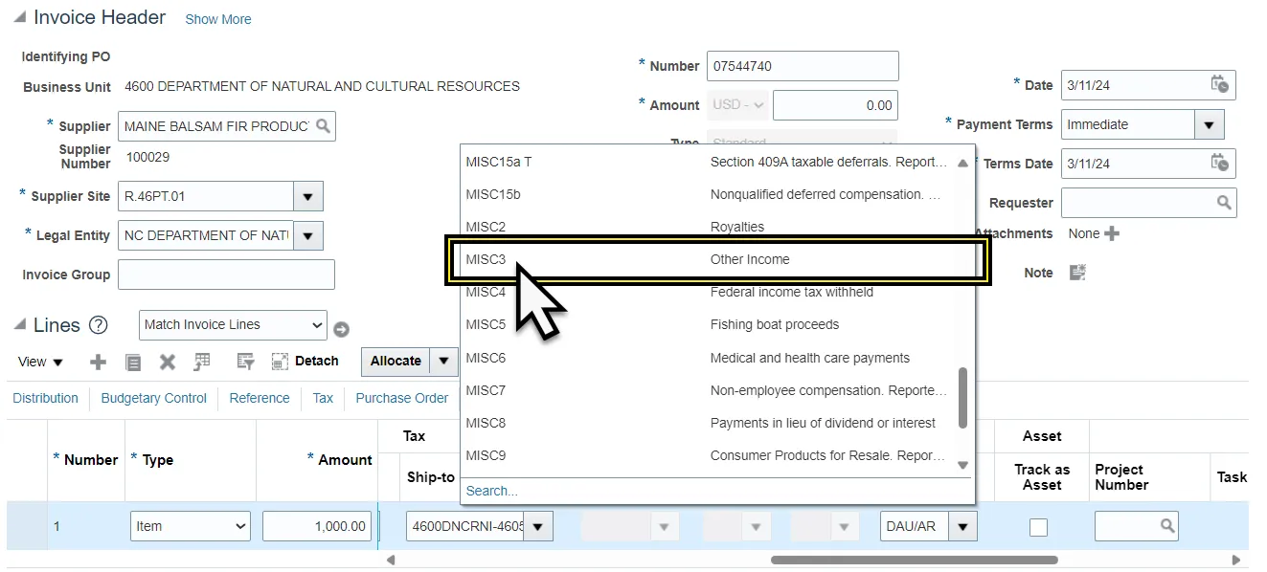Image resolution: width=1267 pixels, height=572 pixels.
Task: Delete the selected line with X icon
Action: click(168, 362)
